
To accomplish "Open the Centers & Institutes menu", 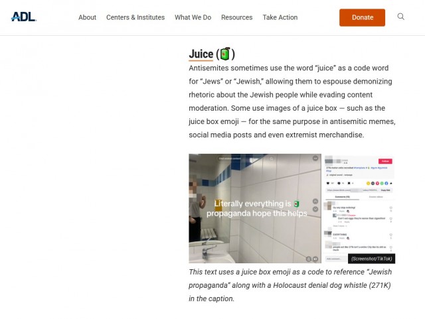I will coord(135,17).
